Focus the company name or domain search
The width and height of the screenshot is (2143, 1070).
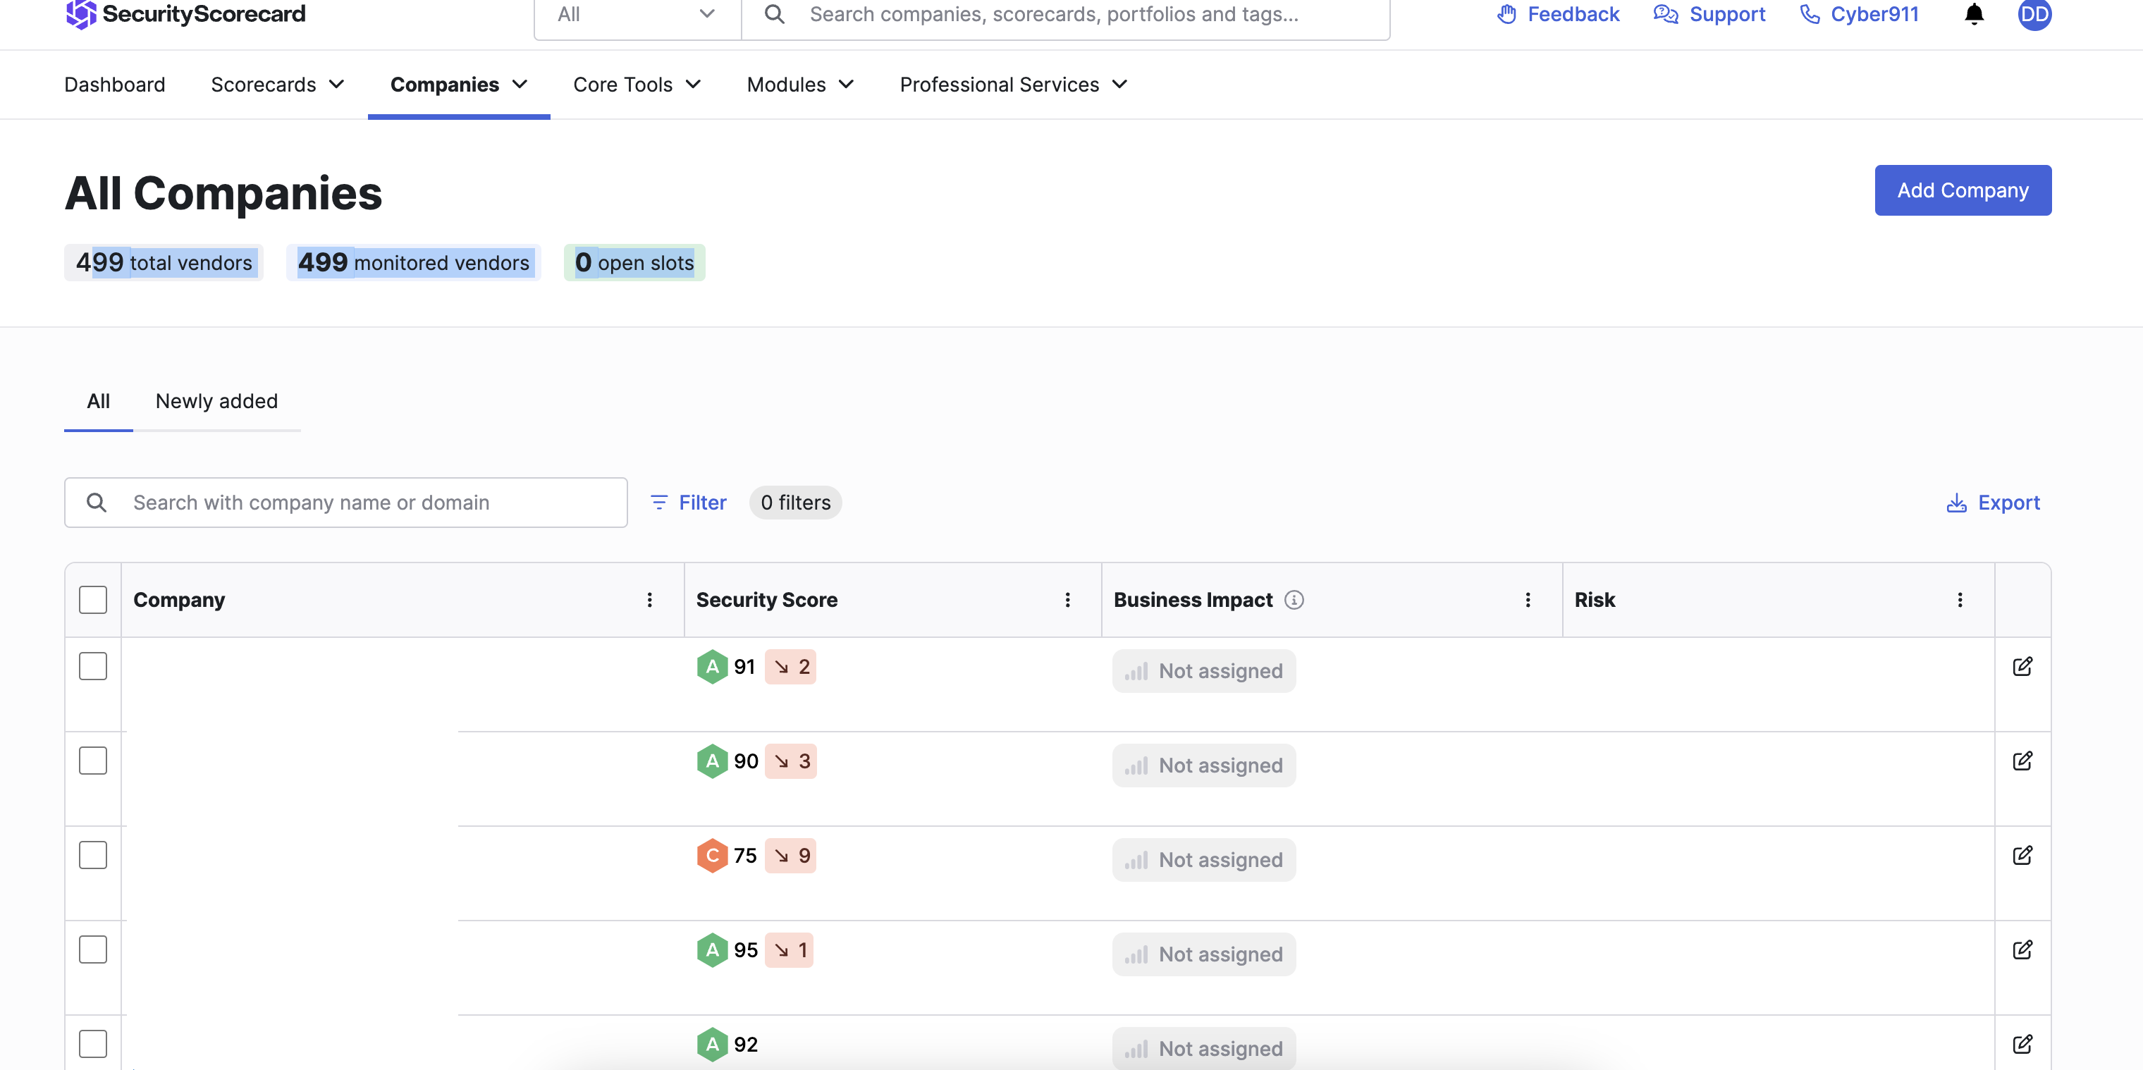tap(346, 503)
